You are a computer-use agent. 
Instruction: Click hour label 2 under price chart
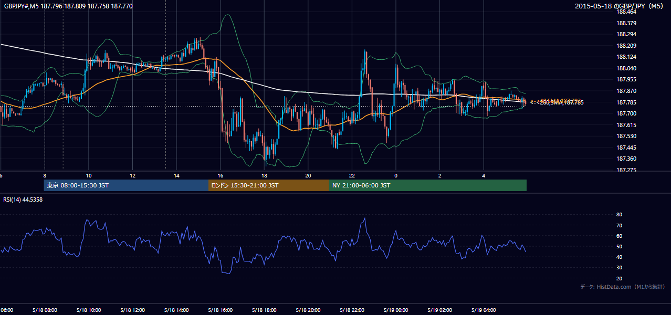[440, 175]
